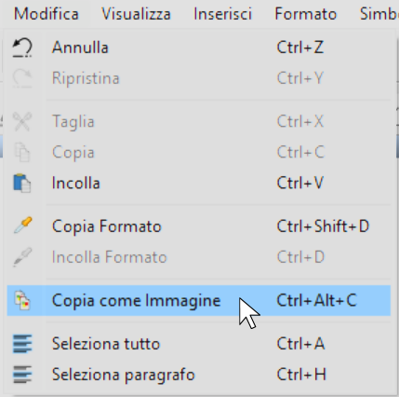Click the Copia come Immagine icon
The width and height of the screenshot is (399, 397).
point(22,300)
